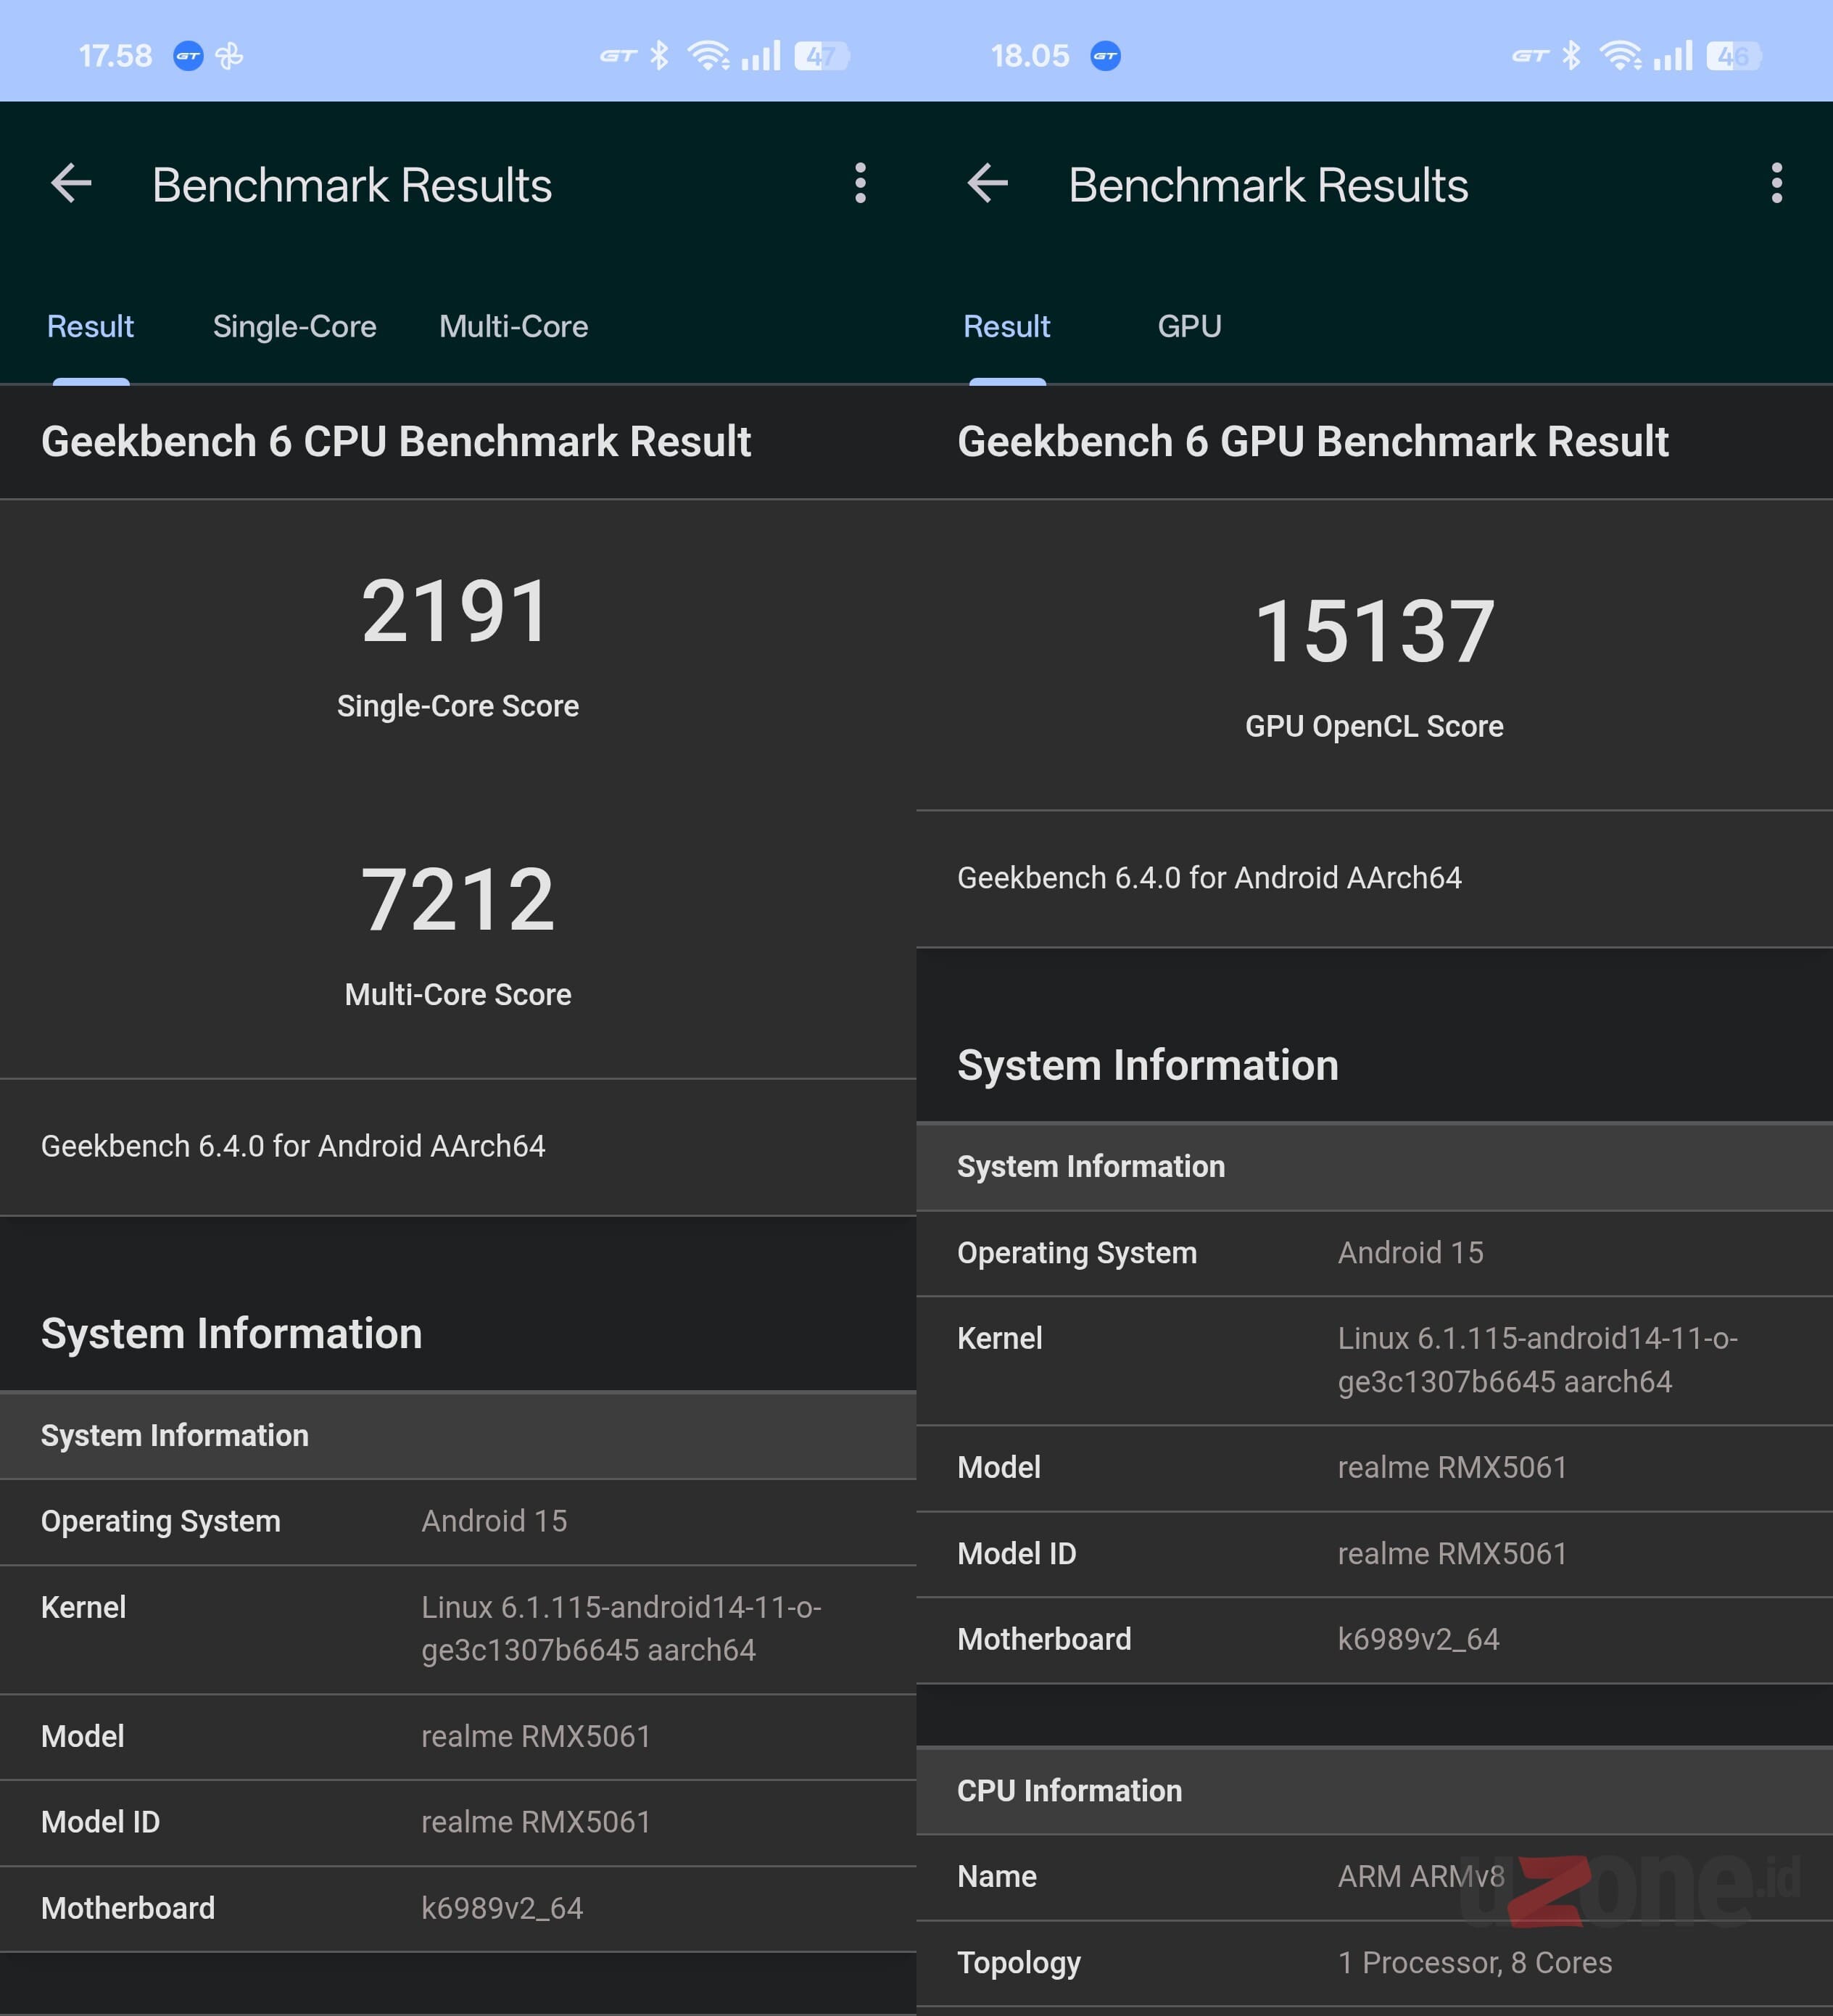Tap Topology value '1 Processor, 8 Cores'
Image resolution: width=1833 pixels, height=2016 pixels.
(x=1475, y=1962)
